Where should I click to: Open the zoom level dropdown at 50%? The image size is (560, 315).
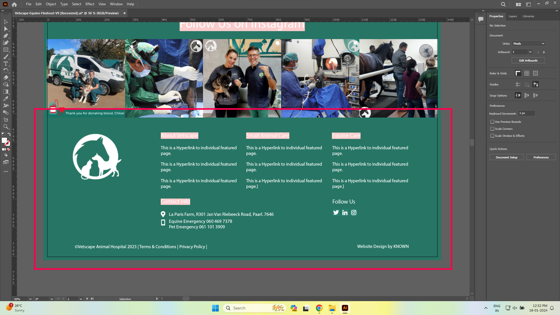coord(30,299)
